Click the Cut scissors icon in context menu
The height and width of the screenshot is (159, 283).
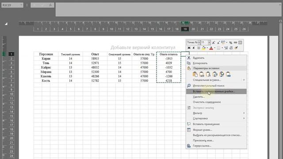[x=189, y=58]
